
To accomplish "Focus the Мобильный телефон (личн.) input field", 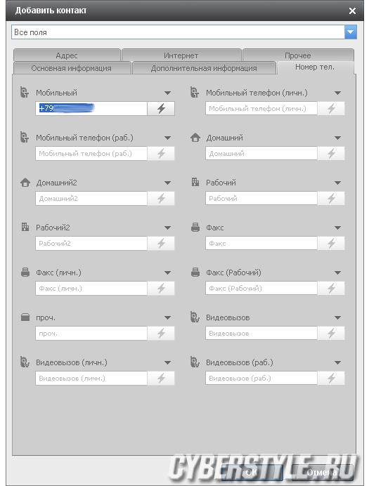I will click(261, 108).
